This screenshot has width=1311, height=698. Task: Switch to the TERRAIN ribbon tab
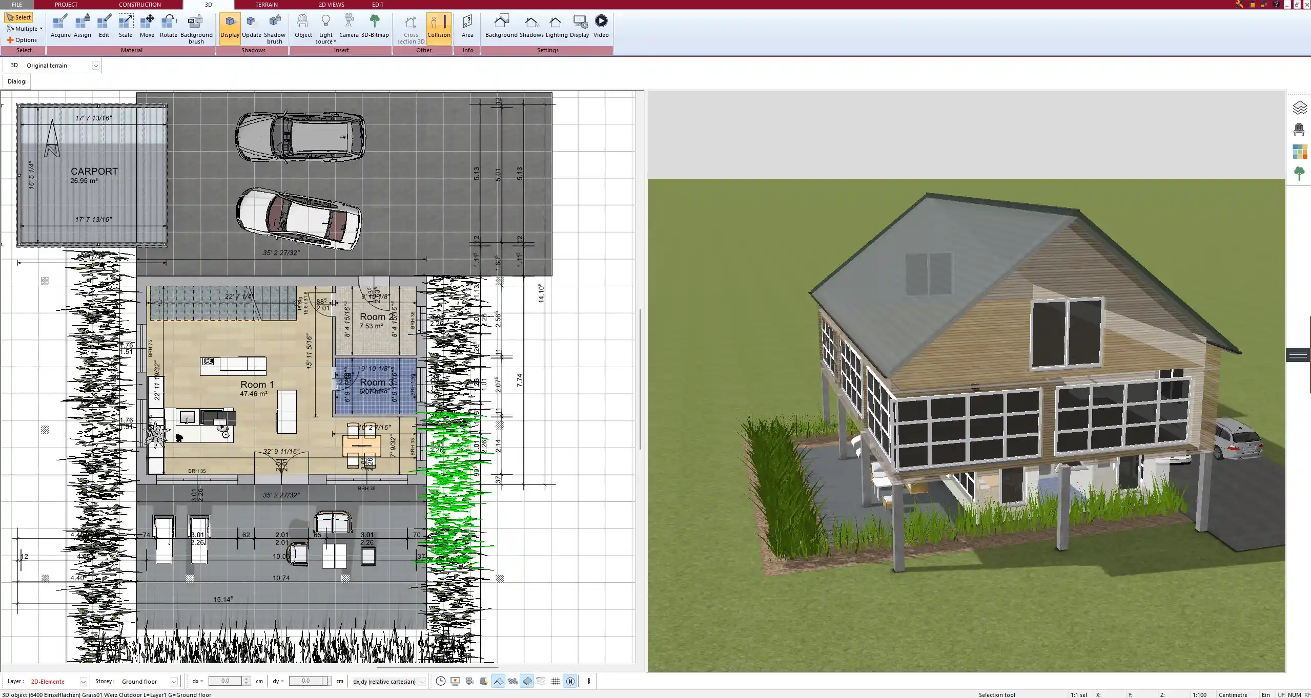[x=266, y=4]
